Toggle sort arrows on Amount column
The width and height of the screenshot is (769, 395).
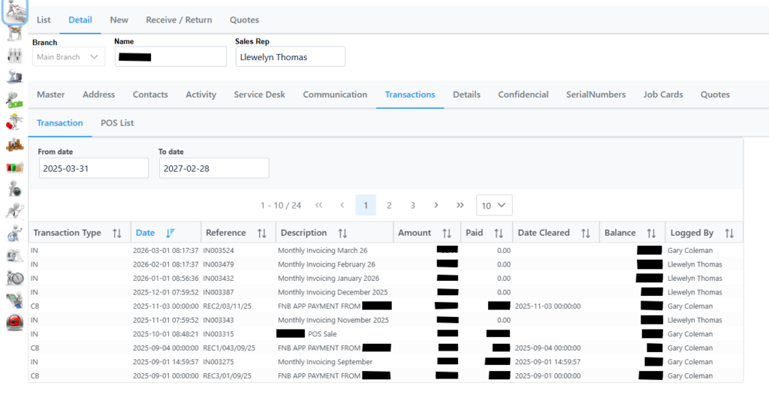[447, 233]
